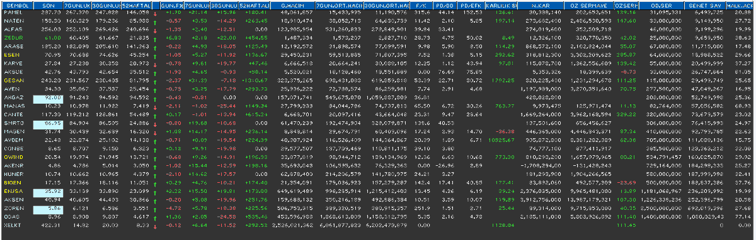This screenshot has width=756, height=240.
Task: Click PAMEL last price 287.70
Action: (52, 13)
